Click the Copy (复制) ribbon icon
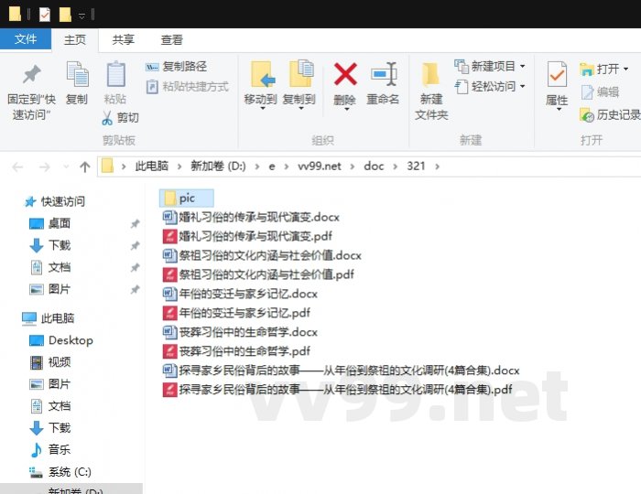 pos(77,74)
